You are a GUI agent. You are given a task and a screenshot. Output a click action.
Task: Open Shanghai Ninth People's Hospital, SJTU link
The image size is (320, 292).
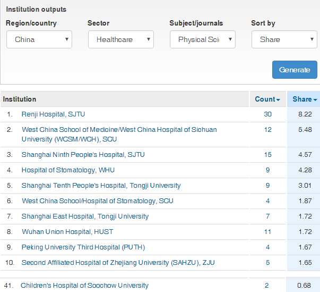pyautogui.click(x=83, y=155)
